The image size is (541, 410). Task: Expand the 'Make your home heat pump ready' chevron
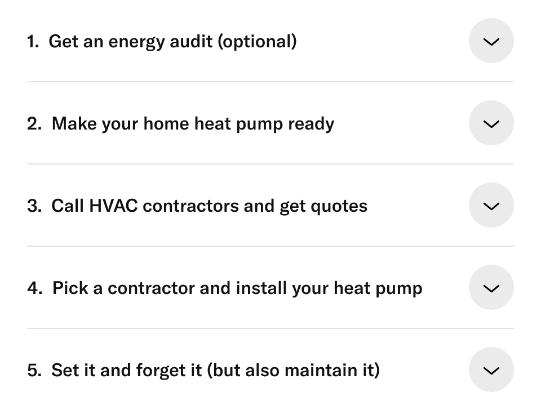click(x=491, y=123)
